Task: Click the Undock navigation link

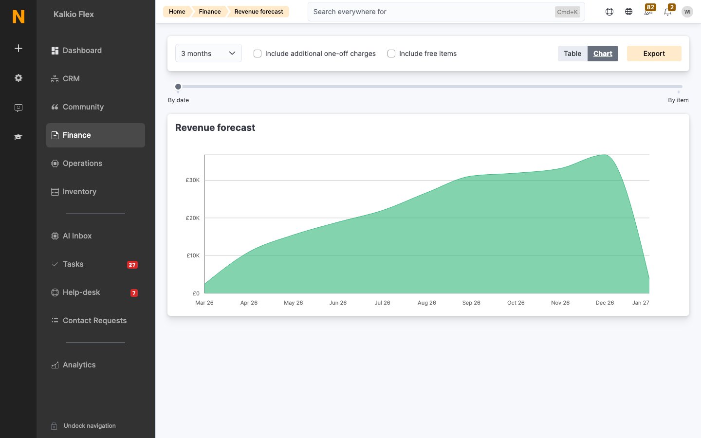Action: coord(90,426)
